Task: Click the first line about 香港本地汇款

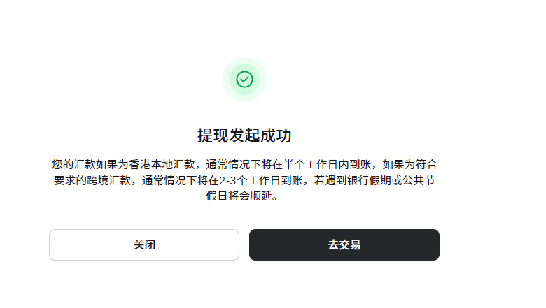Action: 244,164
